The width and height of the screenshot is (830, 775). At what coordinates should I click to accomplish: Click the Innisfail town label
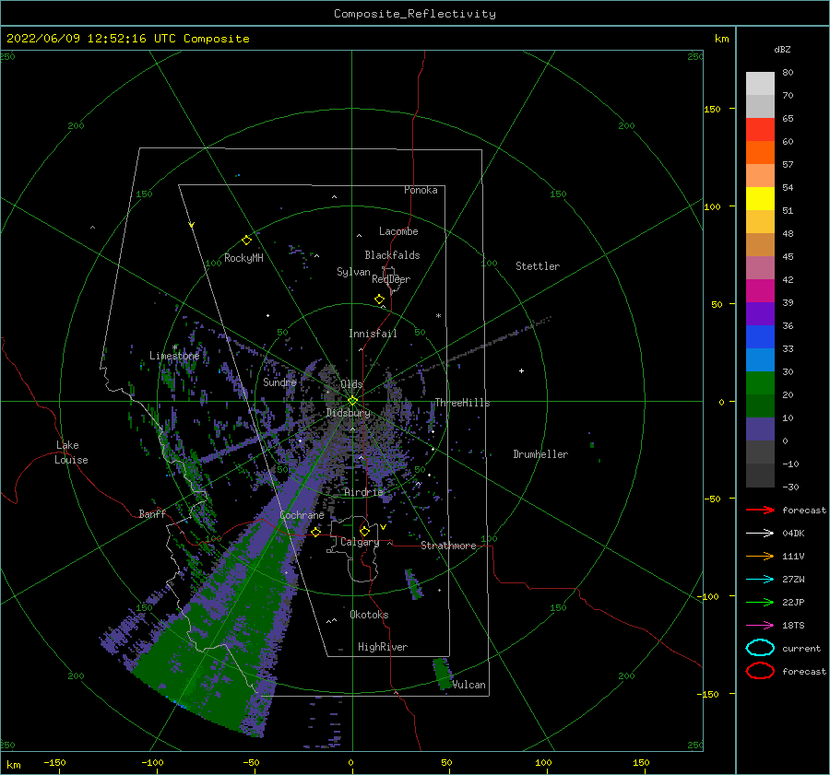point(373,334)
